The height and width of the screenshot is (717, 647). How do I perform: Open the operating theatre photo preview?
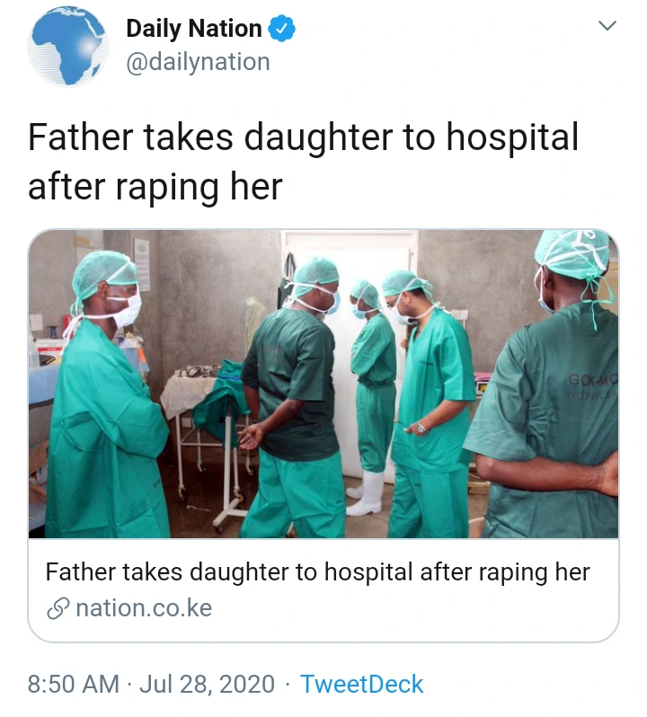pos(323,384)
